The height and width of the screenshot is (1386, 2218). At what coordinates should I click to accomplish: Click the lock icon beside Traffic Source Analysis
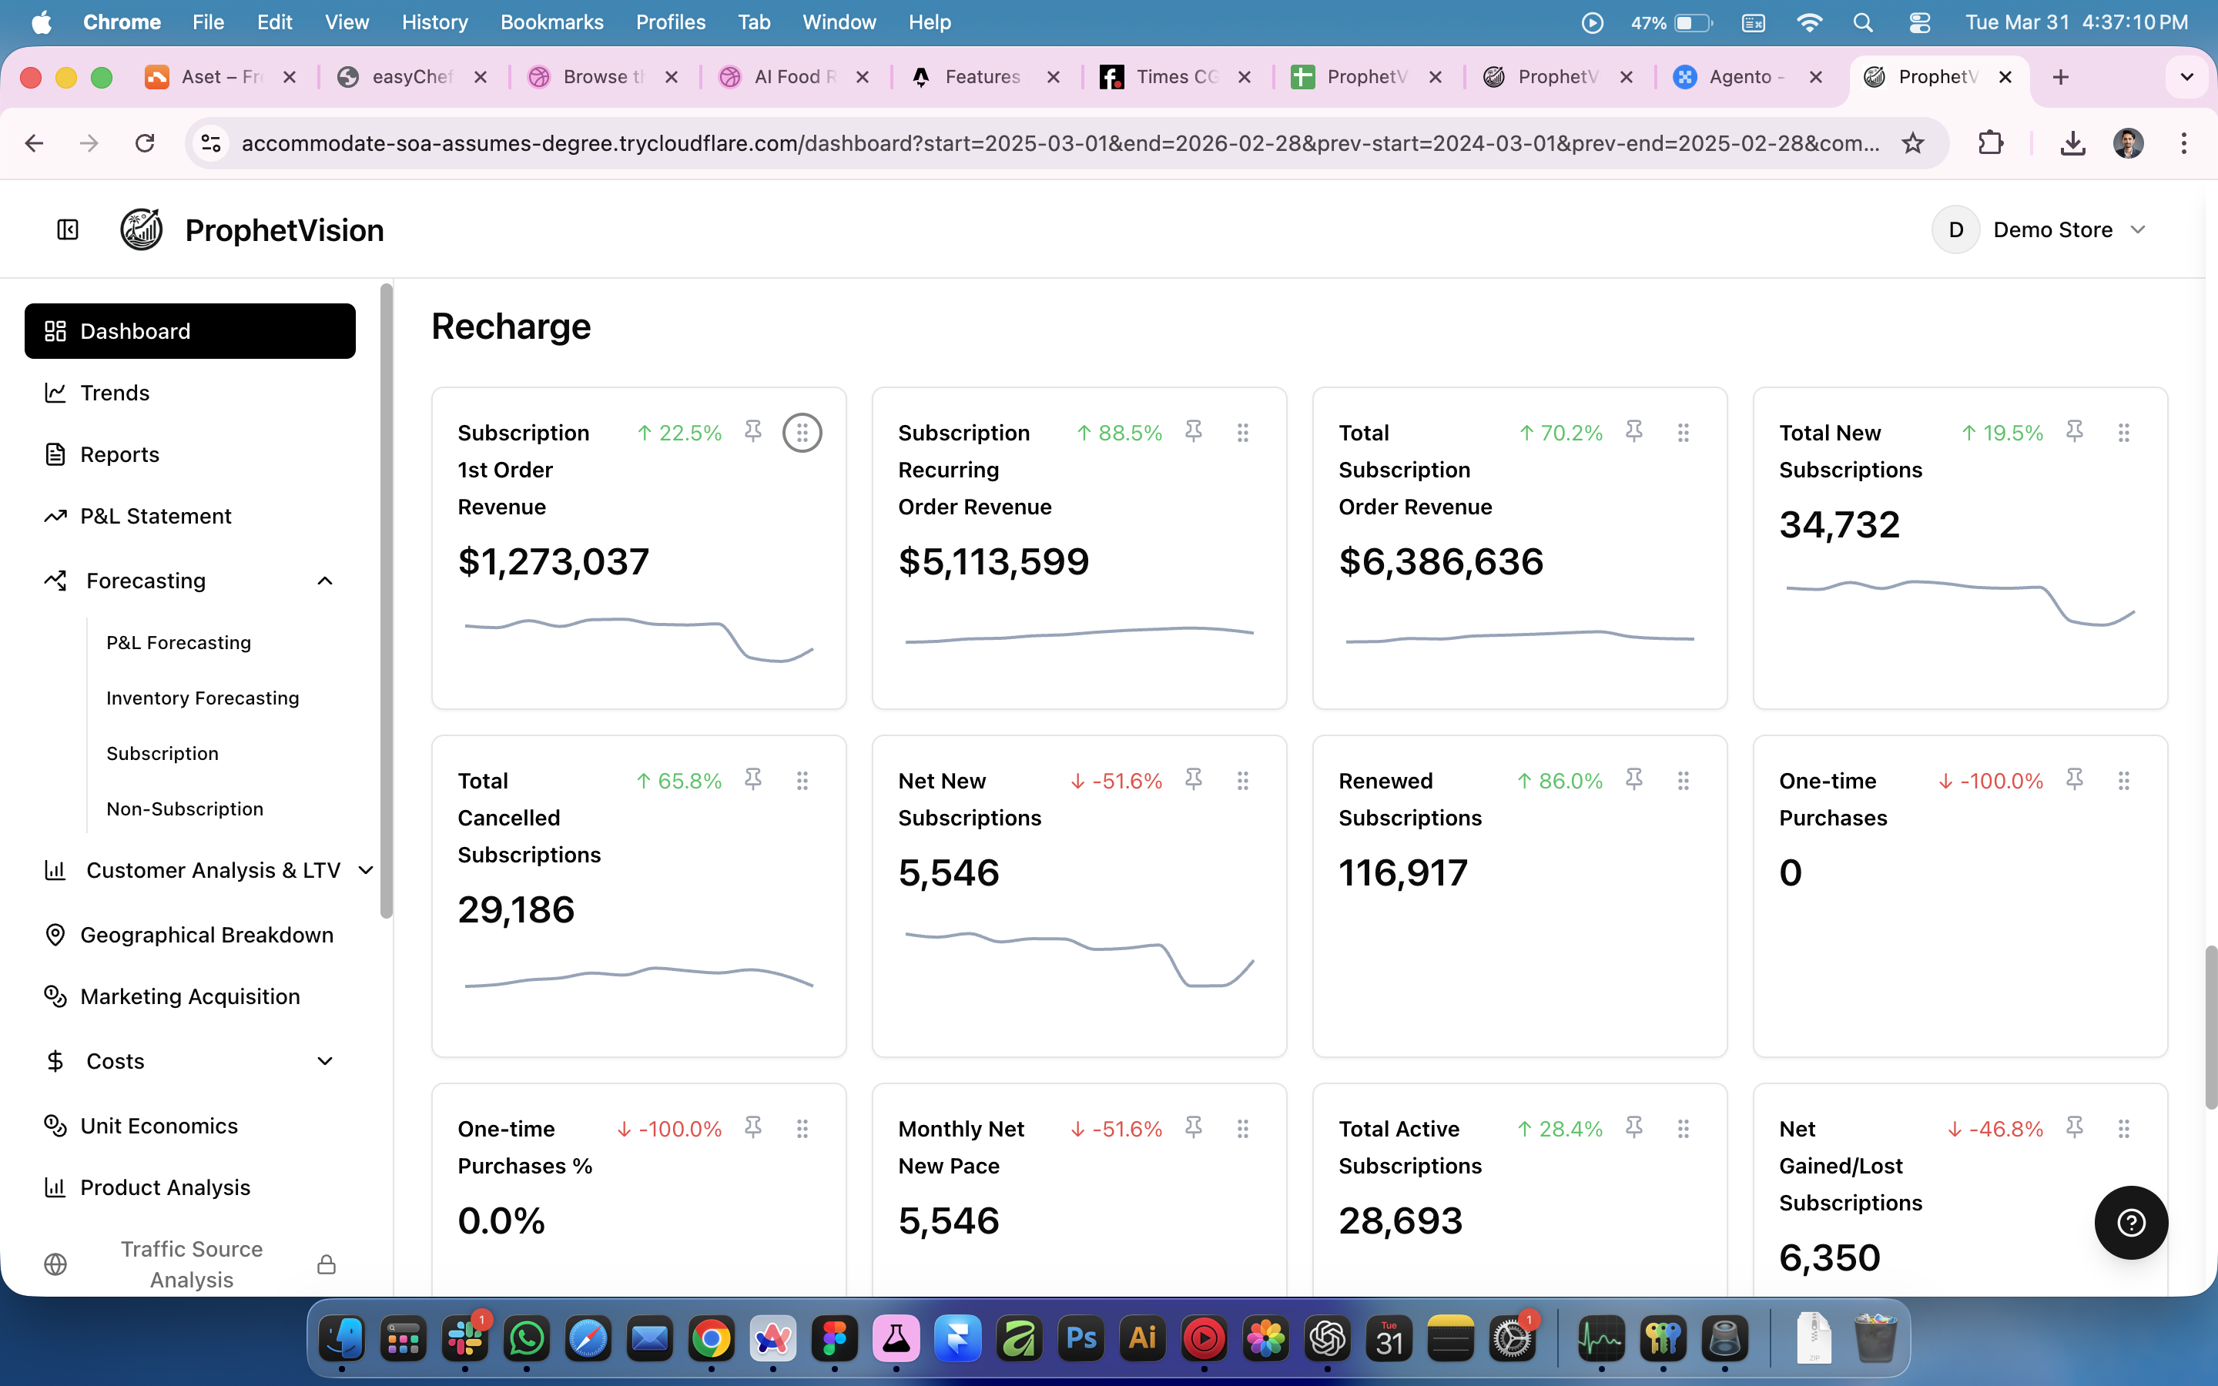pyautogui.click(x=327, y=1264)
